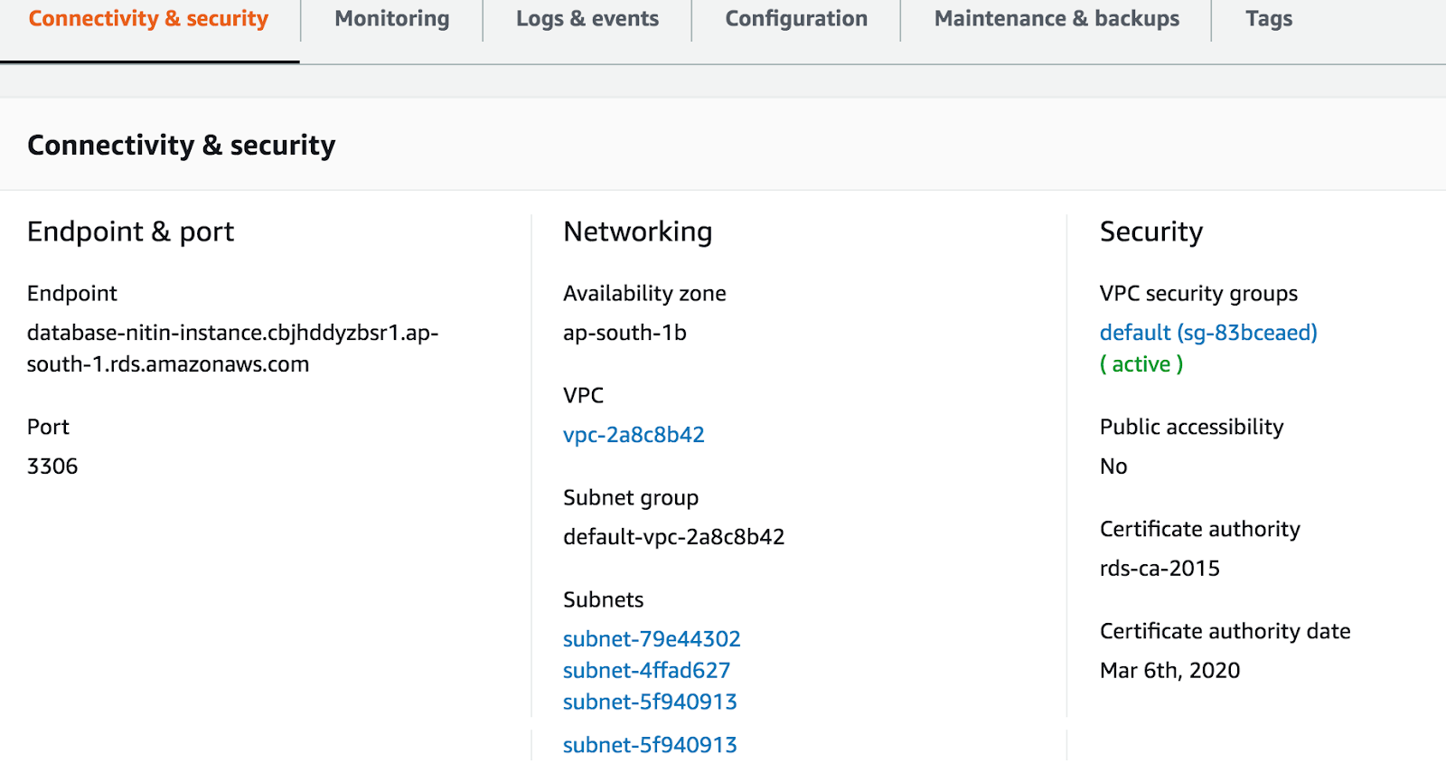Screen dimensions: 1446x773
Task: Click the Endpoint & port section heading
Action: [130, 232]
